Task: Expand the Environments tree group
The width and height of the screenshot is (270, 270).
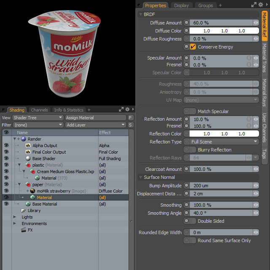Action: tap(15, 223)
